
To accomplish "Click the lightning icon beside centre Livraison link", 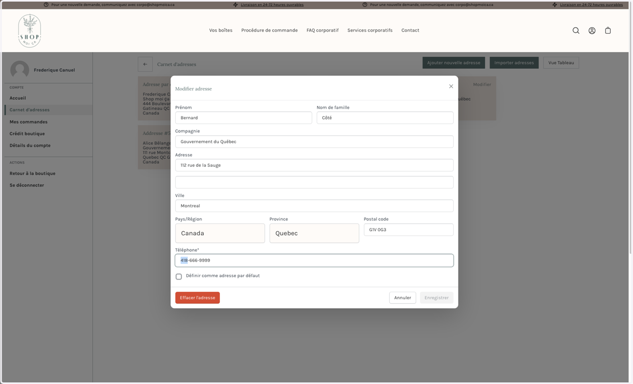I will tap(236, 5).
